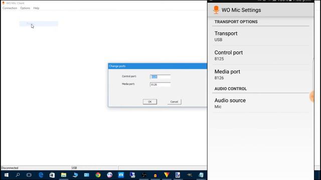Open the Options menu
The width and height of the screenshot is (321, 180).
coord(25,8)
